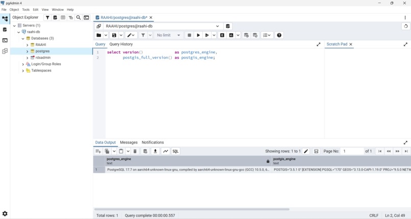Switch to the Messages tab
This screenshot has height=219, width=411.
pos(129,142)
